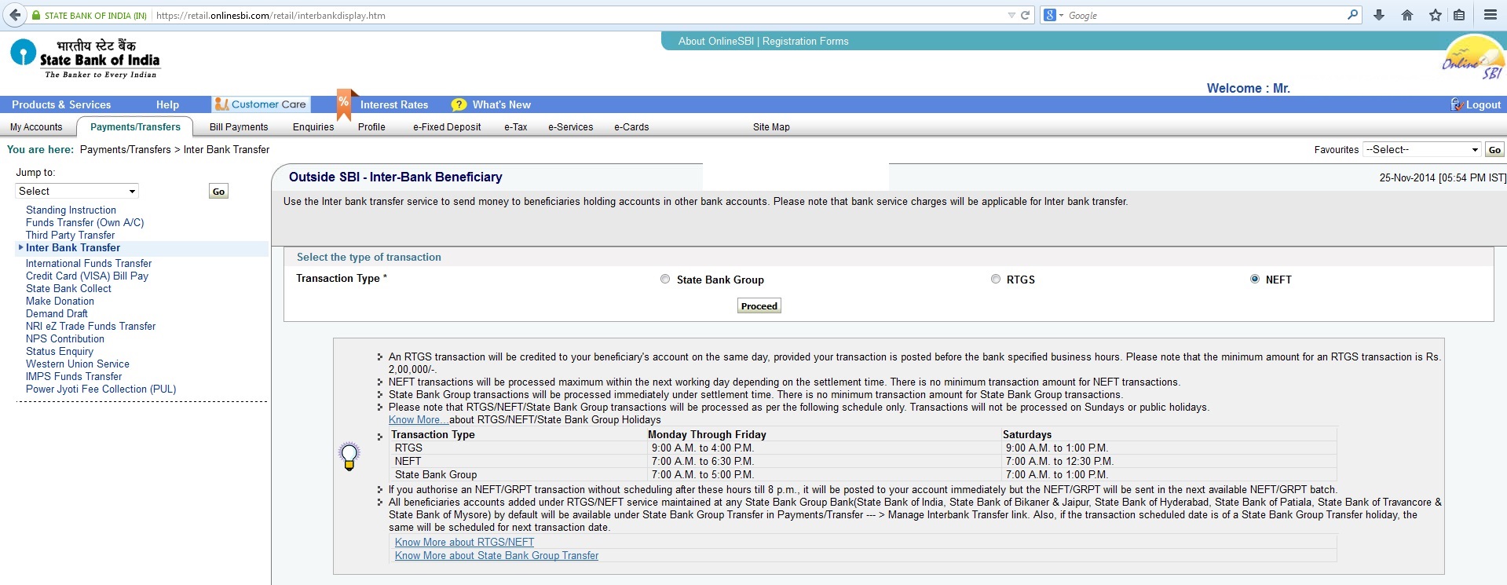Select Inter Bank Transfer sidebar item
1507x585 pixels.
(73, 247)
